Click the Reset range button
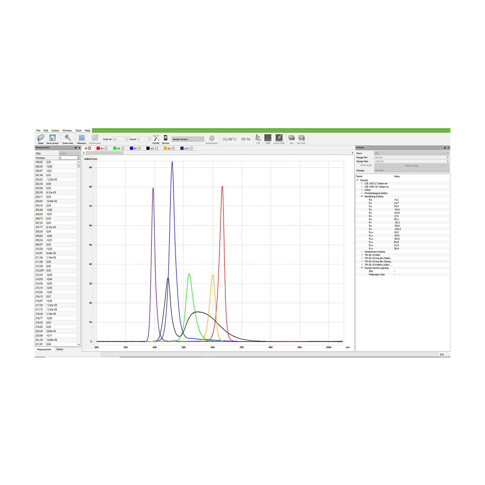The height and width of the screenshot is (485, 485). coord(412,166)
